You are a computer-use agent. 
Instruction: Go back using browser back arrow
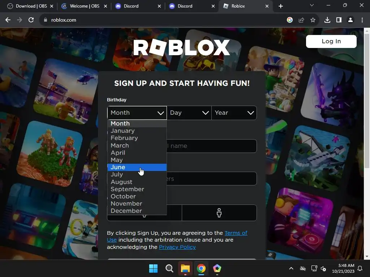pos(8,20)
